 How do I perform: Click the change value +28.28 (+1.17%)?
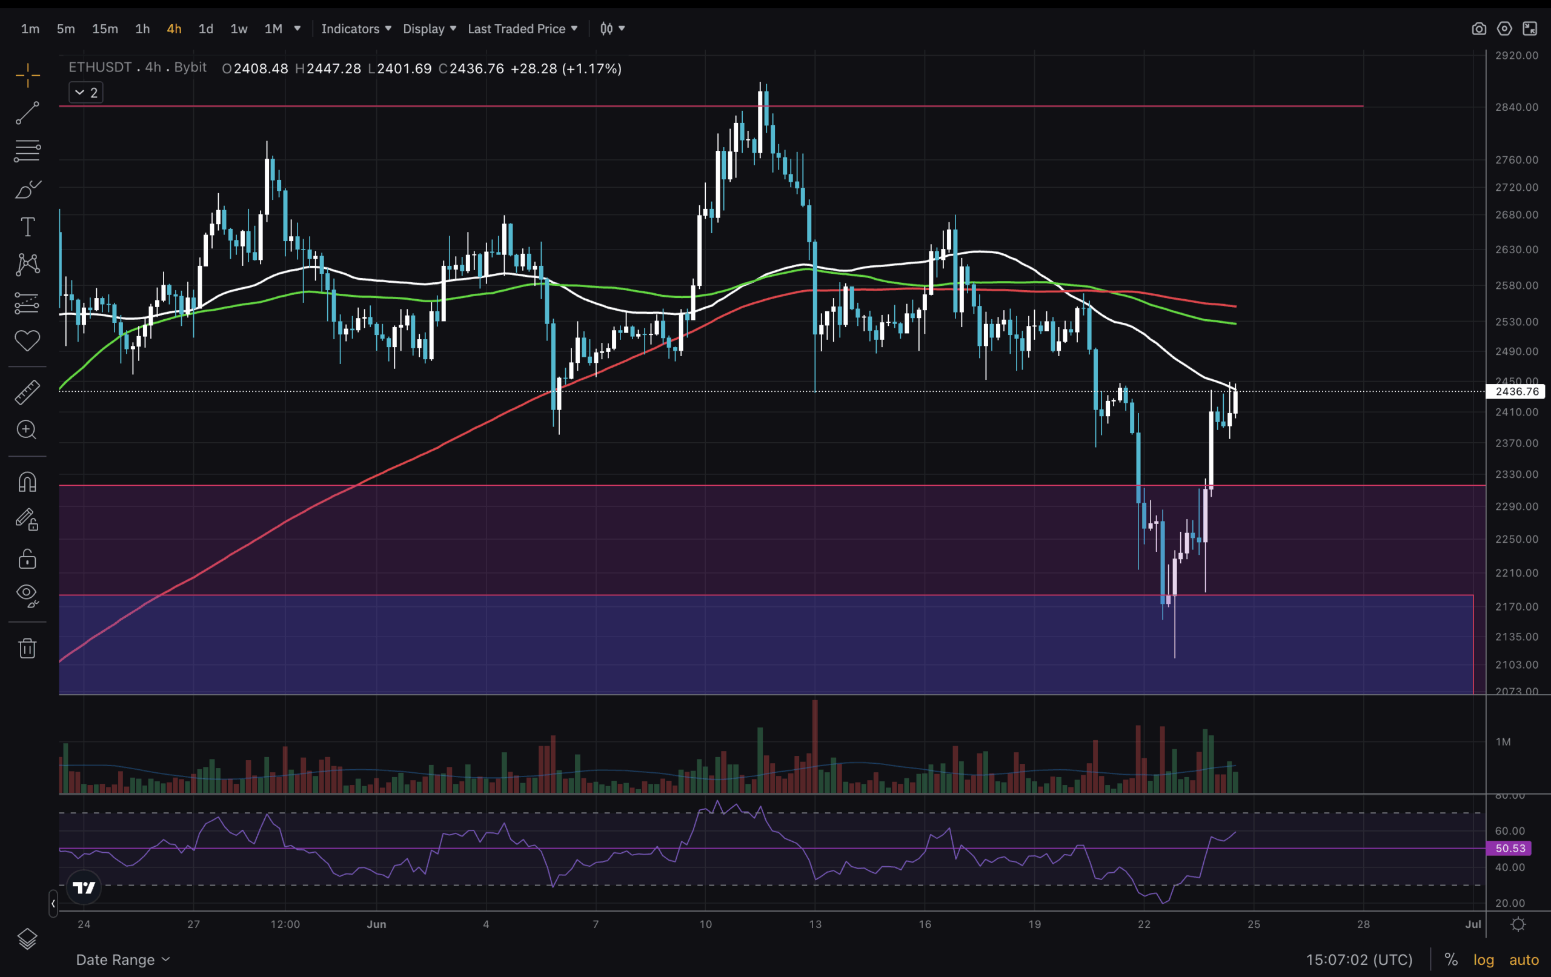[566, 68]
